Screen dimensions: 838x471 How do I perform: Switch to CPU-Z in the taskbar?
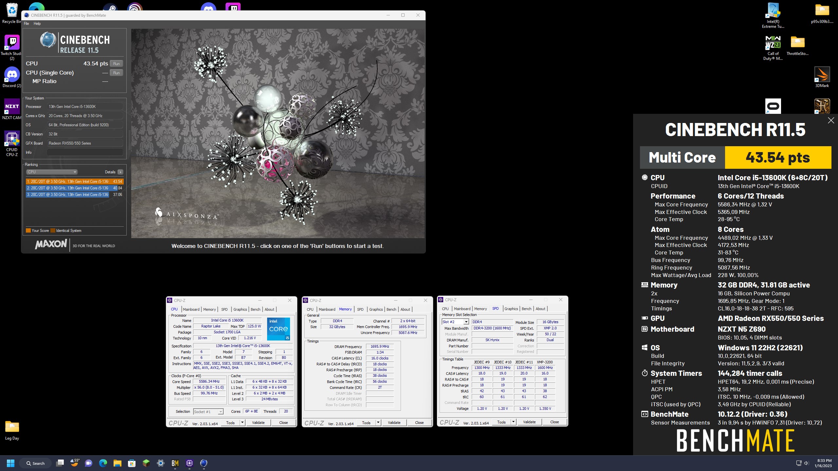pyautogui.click(x=190, y=463)
